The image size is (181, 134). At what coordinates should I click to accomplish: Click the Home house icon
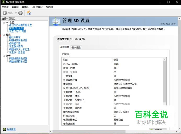(x=29, y=13)
